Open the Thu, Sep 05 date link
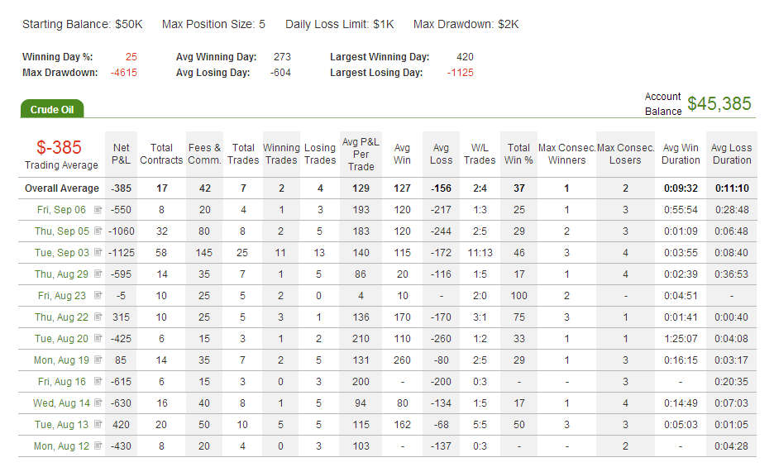 [62, 231]
